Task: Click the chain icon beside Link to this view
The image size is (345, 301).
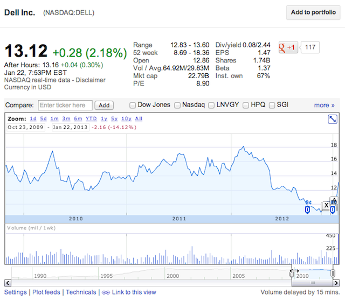Action: (106, 292)
